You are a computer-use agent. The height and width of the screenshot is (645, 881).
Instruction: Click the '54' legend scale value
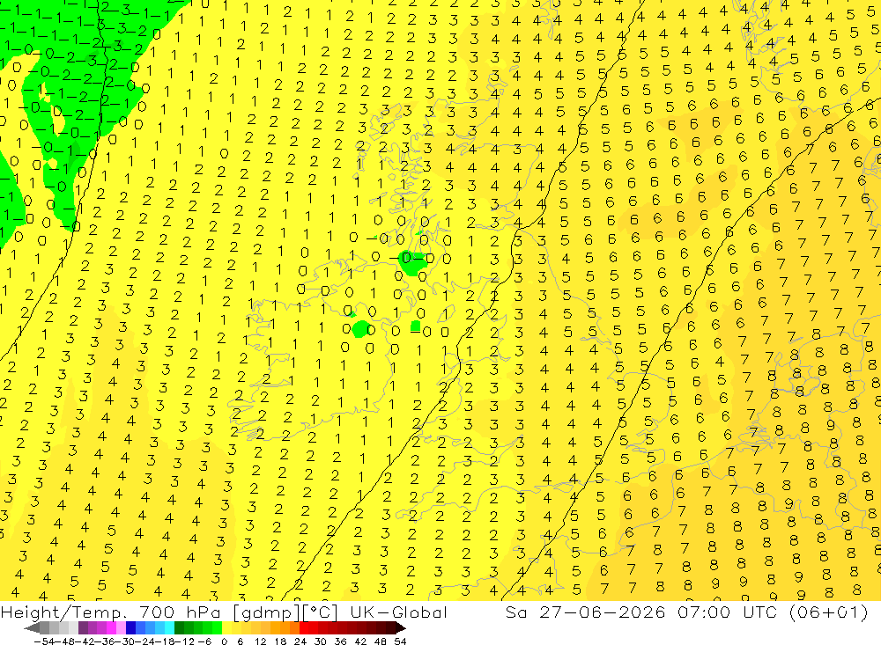click(x=400, y=641)
